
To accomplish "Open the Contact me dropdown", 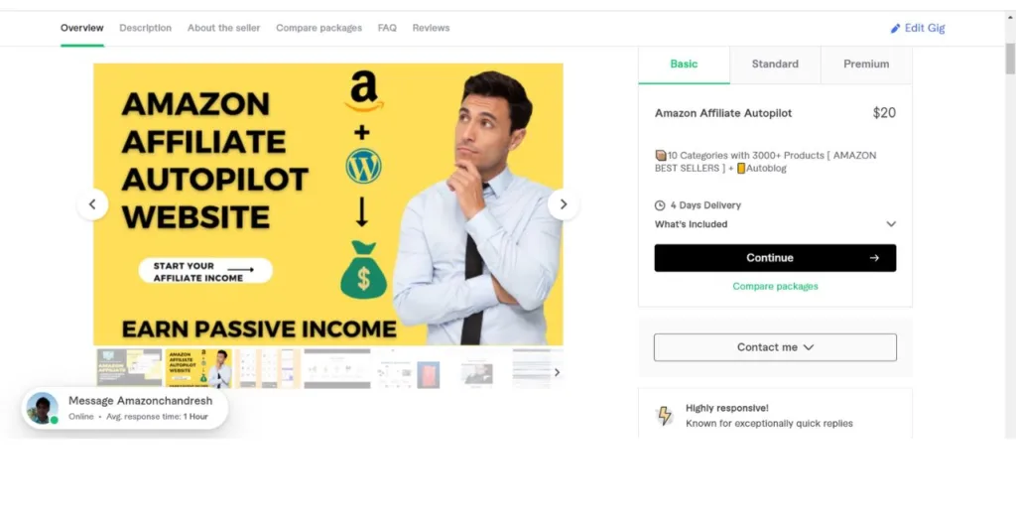I will 775,347.
